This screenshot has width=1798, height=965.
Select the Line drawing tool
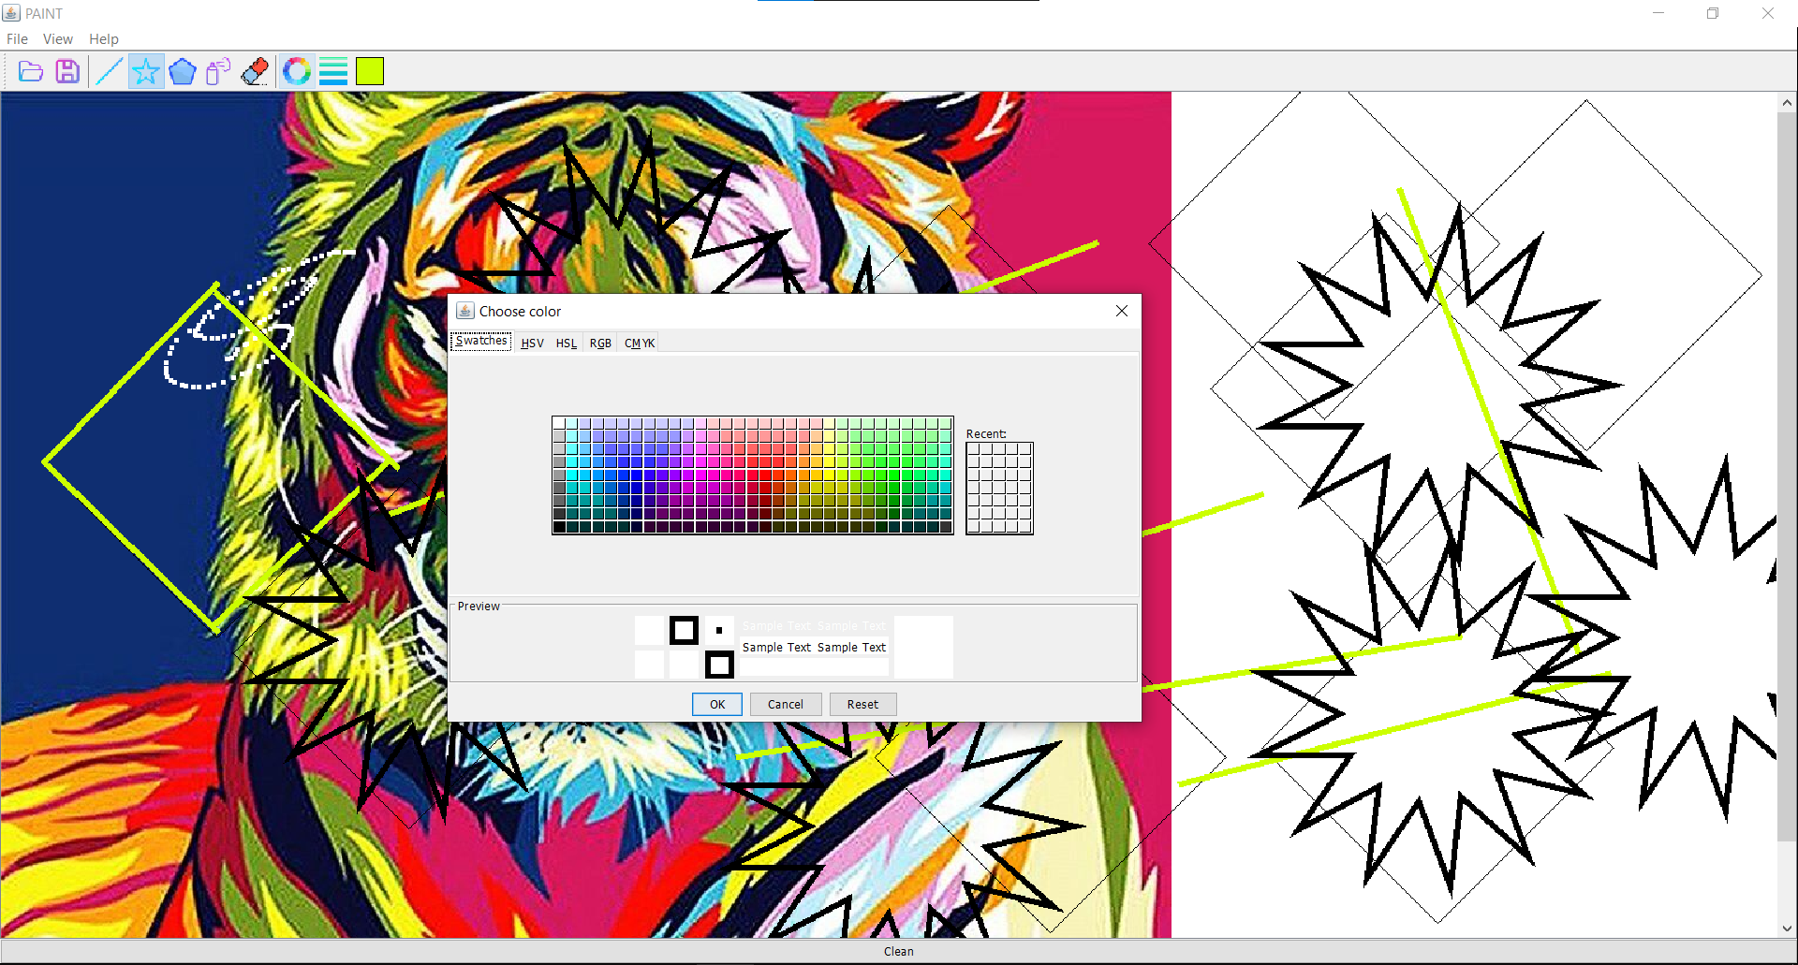(110, 71)
